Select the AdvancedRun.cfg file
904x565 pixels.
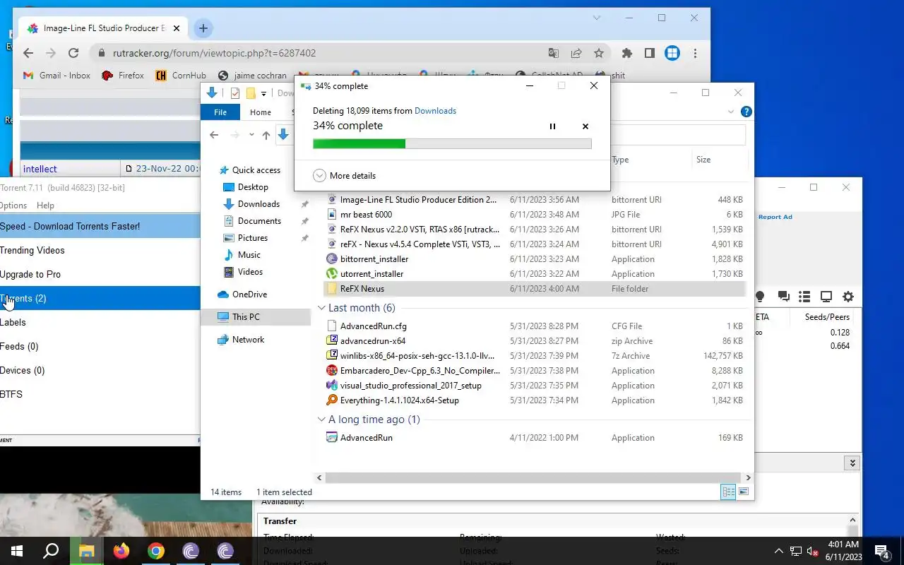coord(535,326)
